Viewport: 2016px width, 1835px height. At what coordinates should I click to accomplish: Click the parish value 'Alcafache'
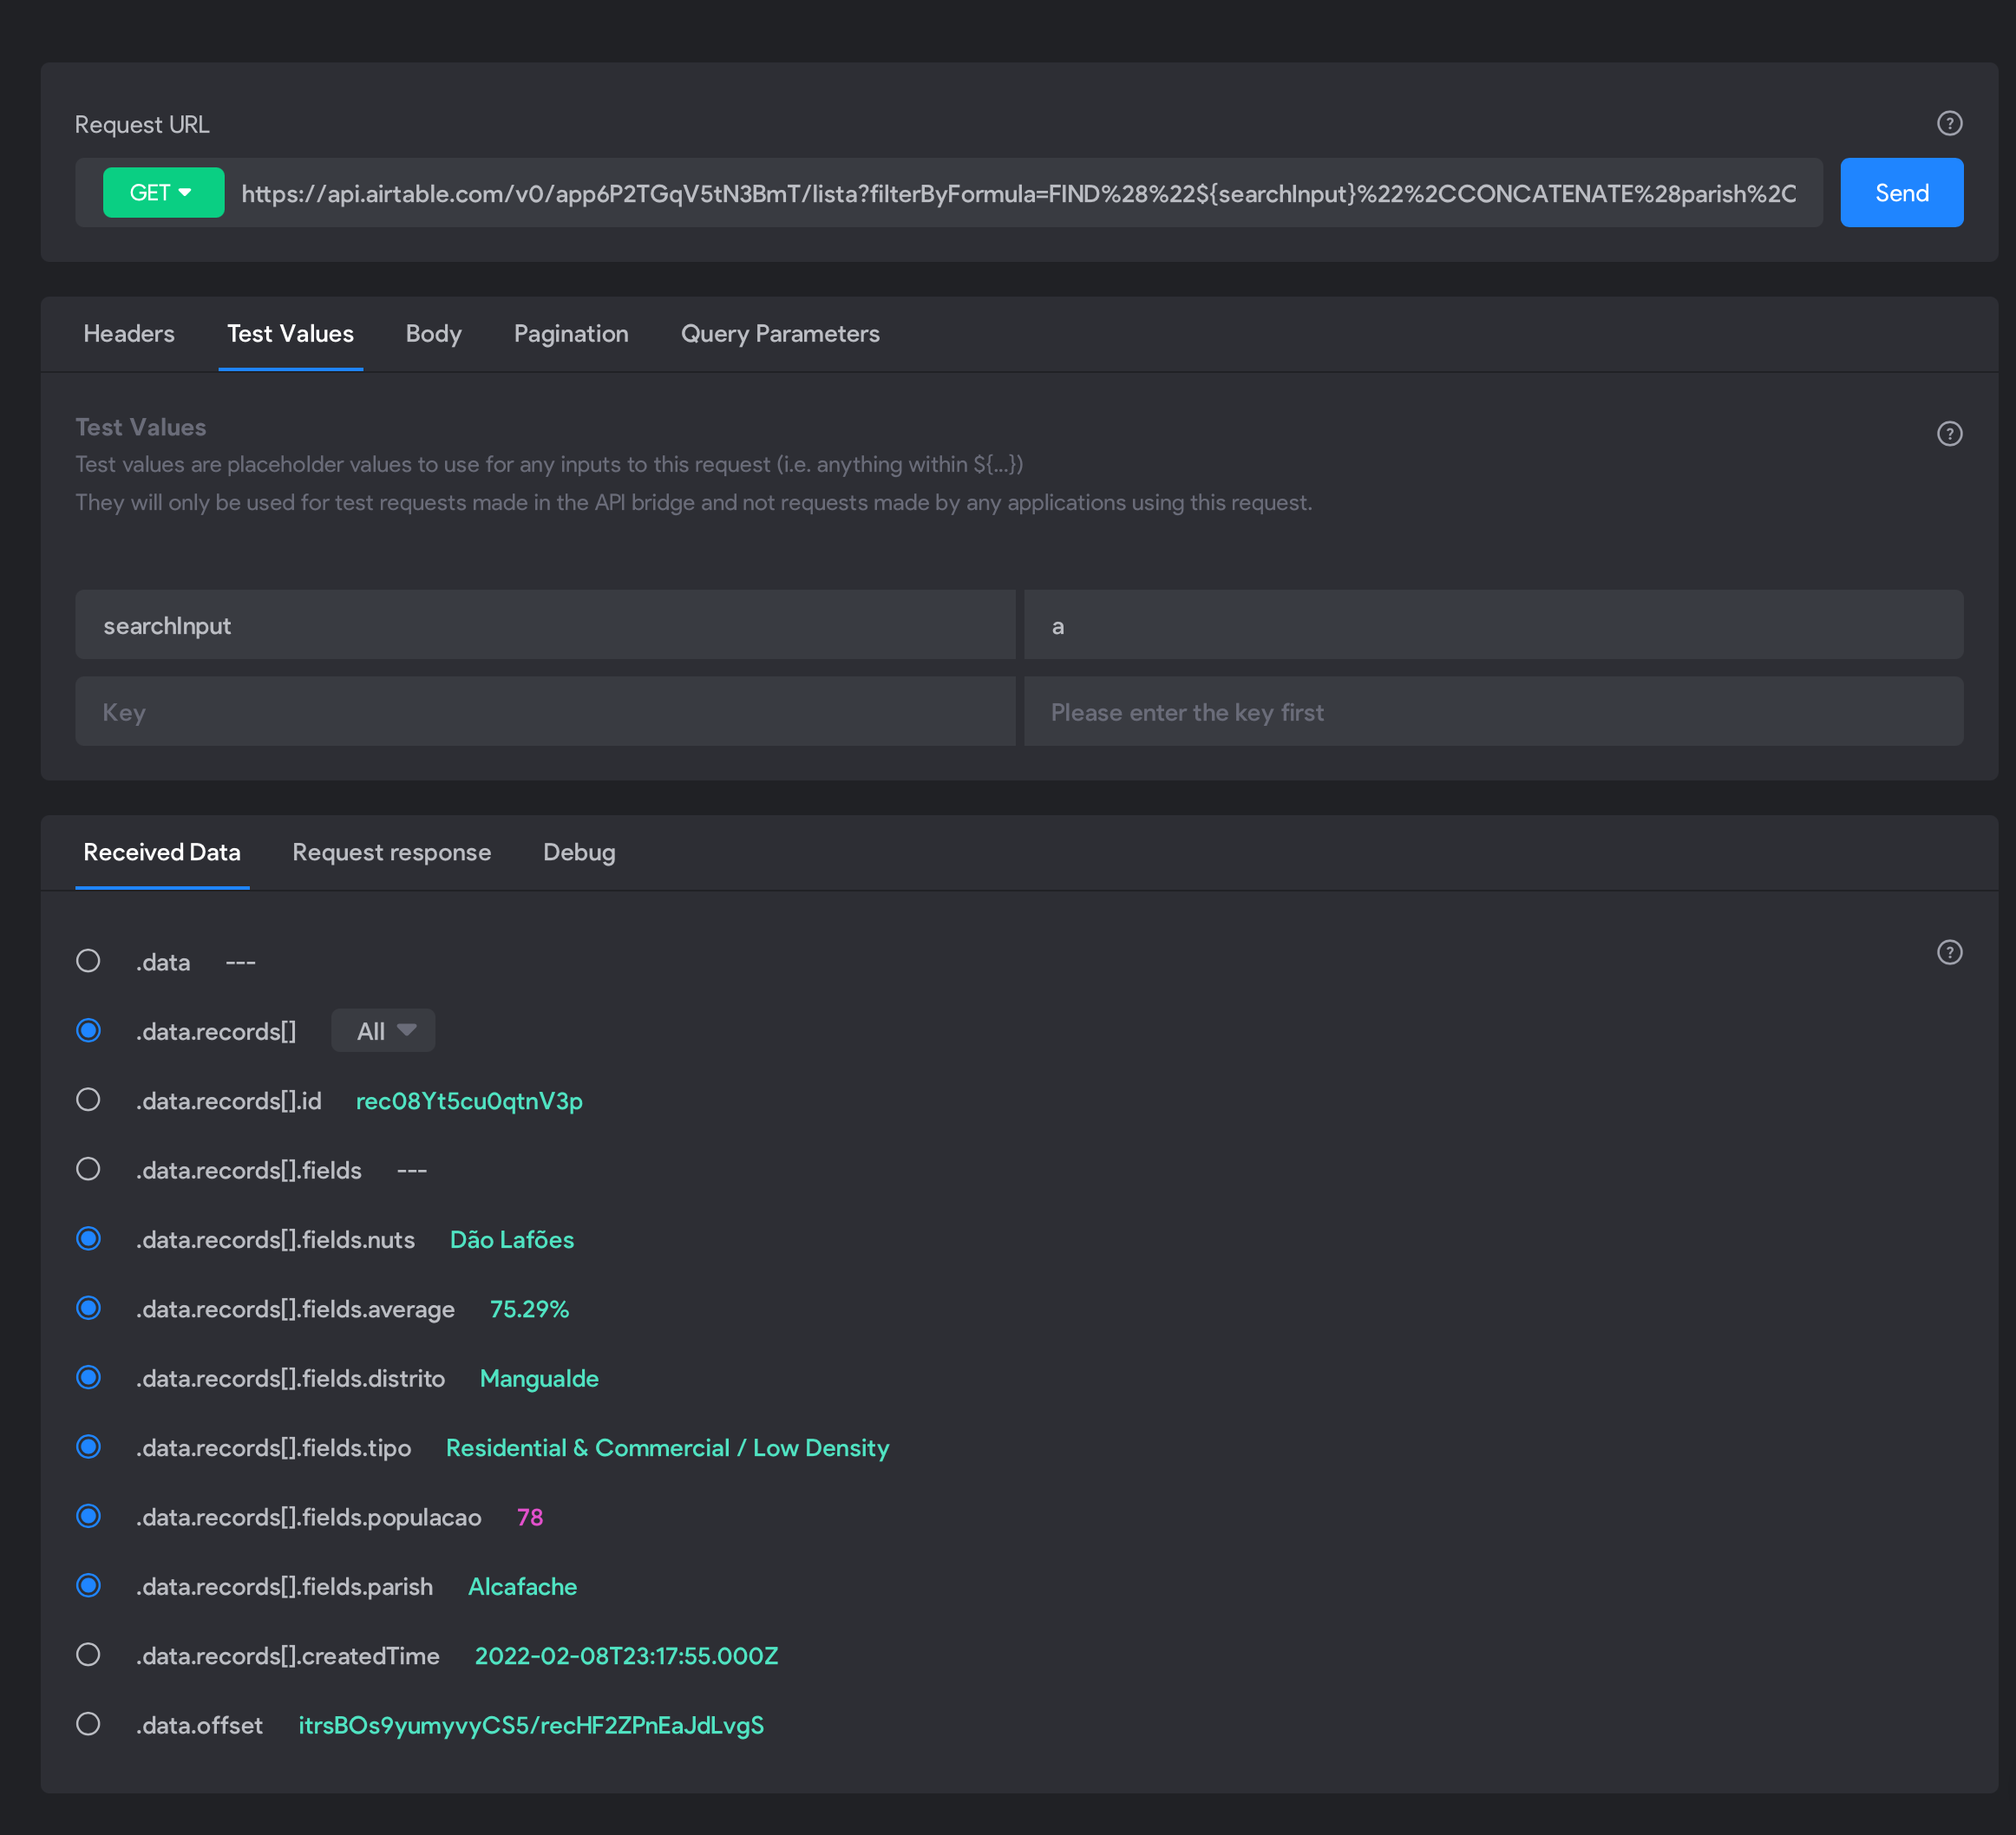pos(523,1586)
